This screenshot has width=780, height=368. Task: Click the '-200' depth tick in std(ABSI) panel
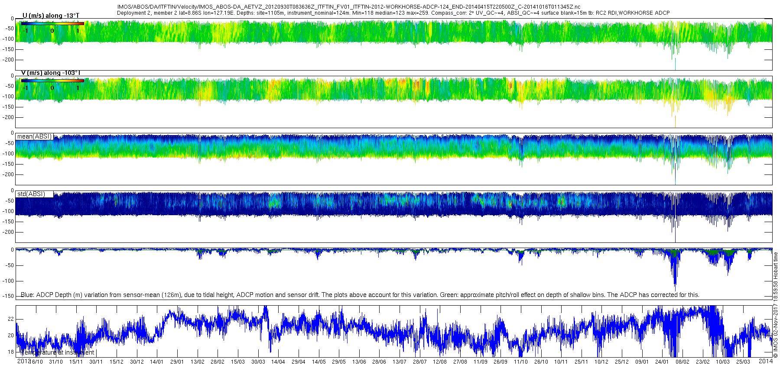point(8,232)
